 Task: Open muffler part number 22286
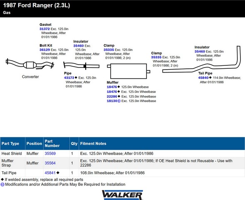point(112,96)
